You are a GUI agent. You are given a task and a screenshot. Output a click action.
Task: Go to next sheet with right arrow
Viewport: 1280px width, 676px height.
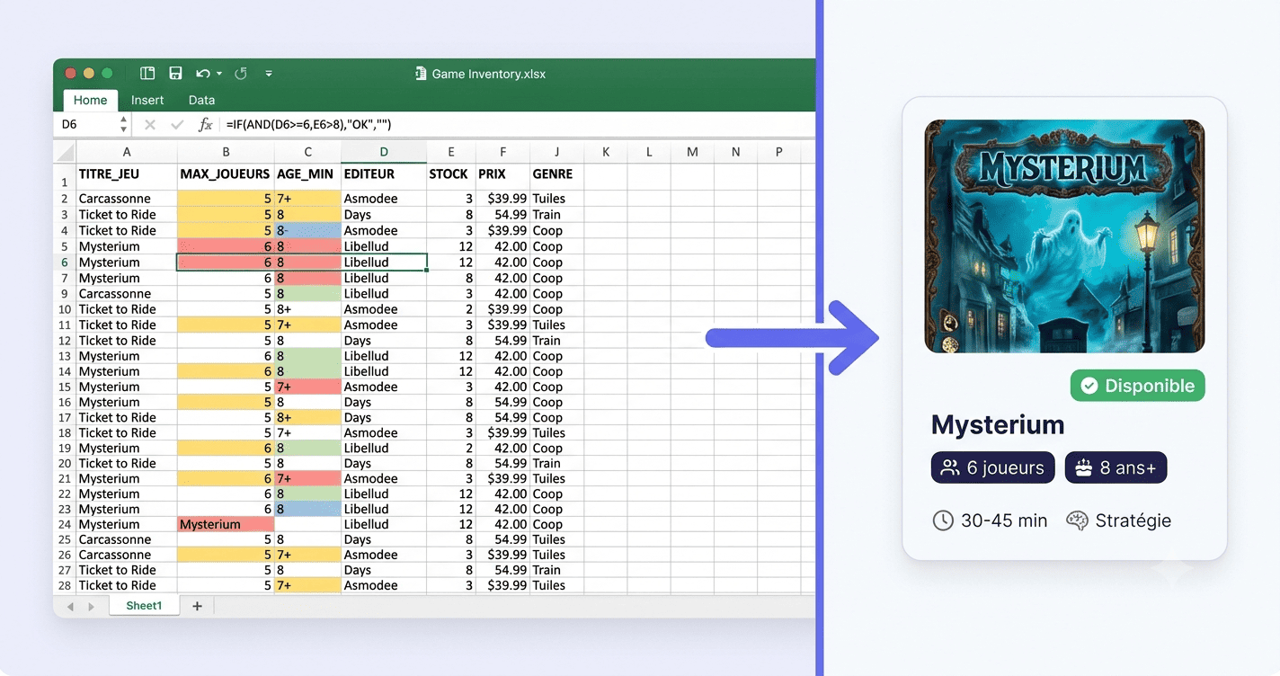91,607
